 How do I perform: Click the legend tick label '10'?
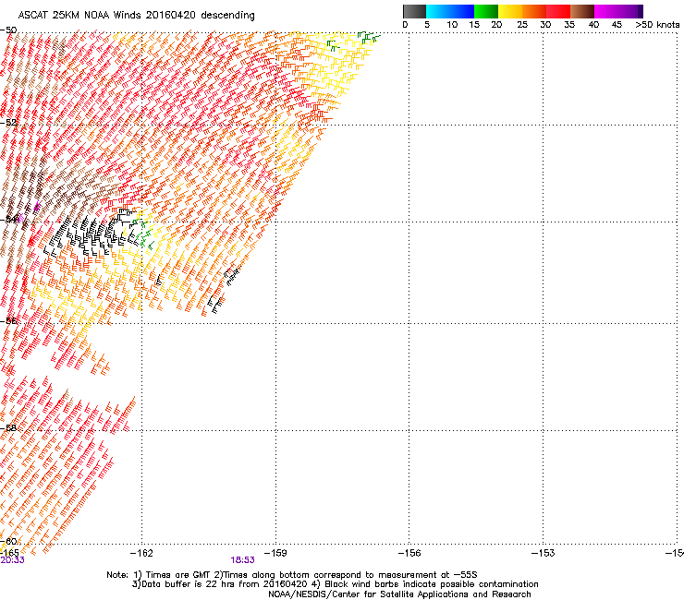point(452,25)
